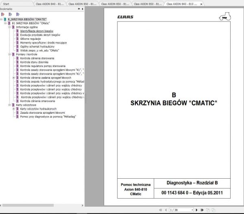Click bookmarks scrollbar right arrow
Screen dimensions: 244x214
point(82,205)
